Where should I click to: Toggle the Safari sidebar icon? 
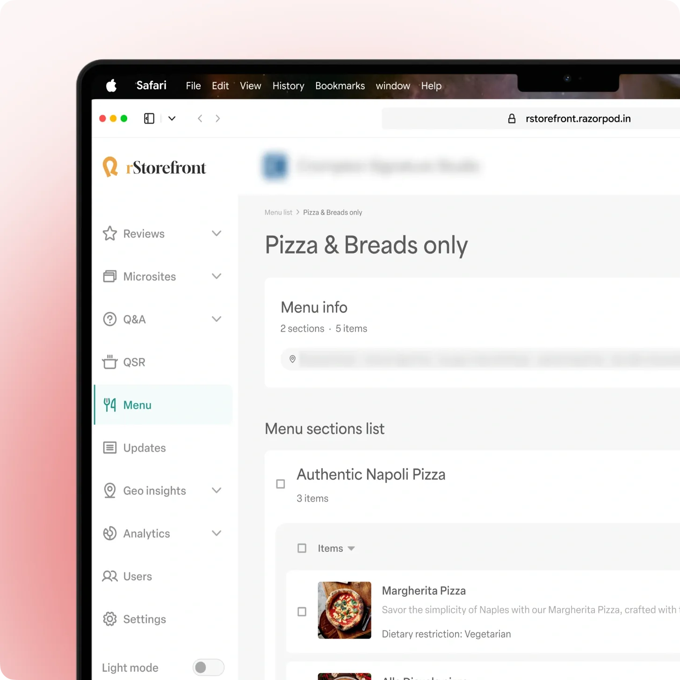pyautogui.click(x=149, y=118)
